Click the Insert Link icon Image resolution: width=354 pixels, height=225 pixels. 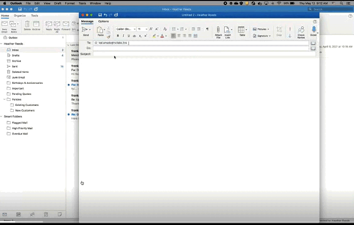pos(227,32)
